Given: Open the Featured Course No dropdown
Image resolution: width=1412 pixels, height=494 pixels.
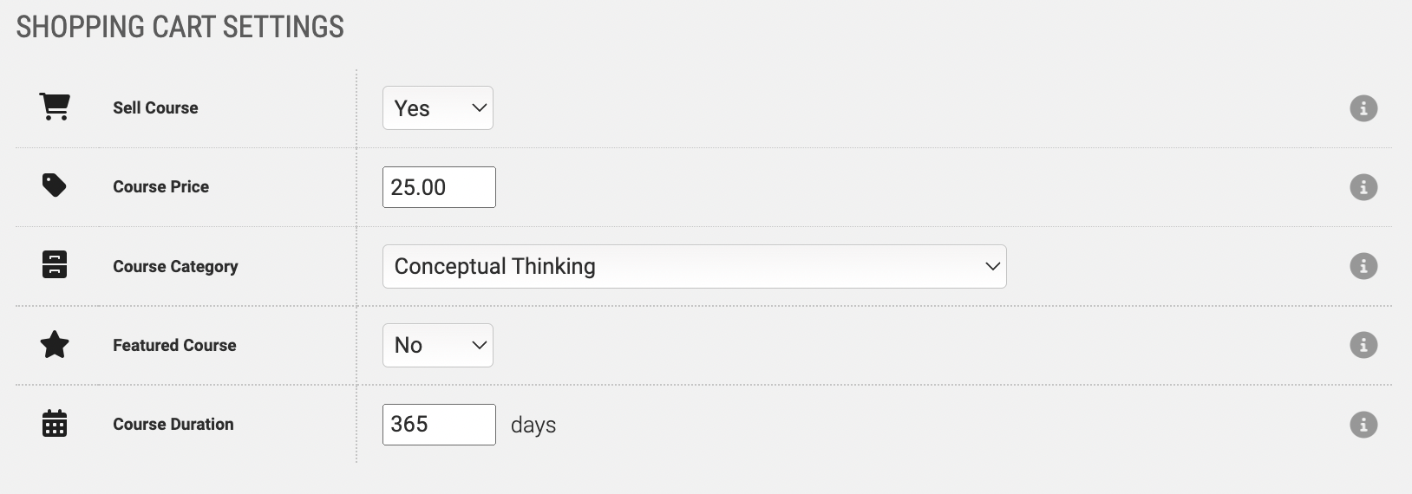Looking at the screenshot, I should click(x=438, y=345).
